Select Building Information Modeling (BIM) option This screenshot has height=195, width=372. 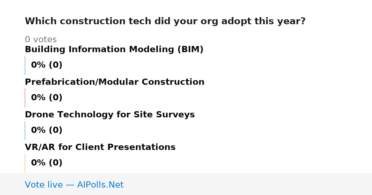click(114, 50)
